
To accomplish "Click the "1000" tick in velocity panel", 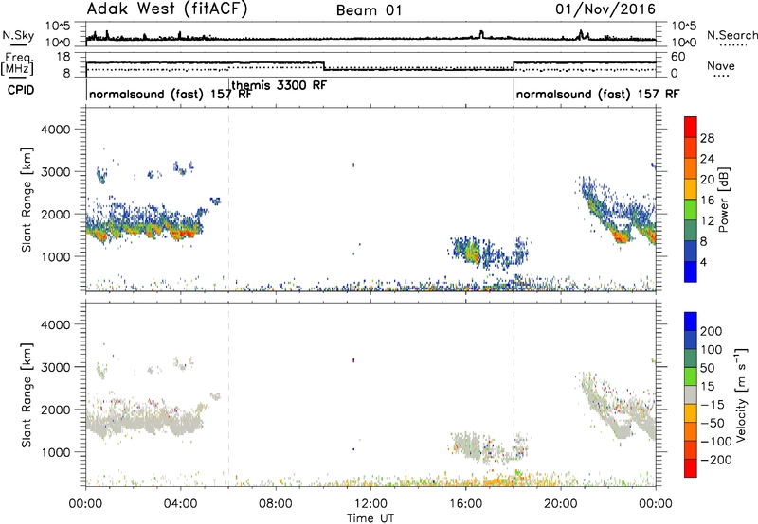I will click(56, 452).
